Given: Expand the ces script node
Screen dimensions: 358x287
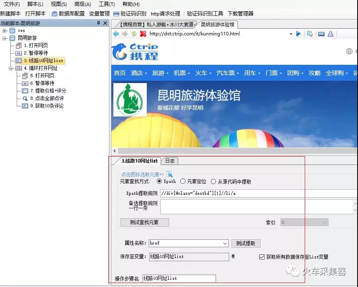Looking at the screenshot, I should click(x=4, y=31).
